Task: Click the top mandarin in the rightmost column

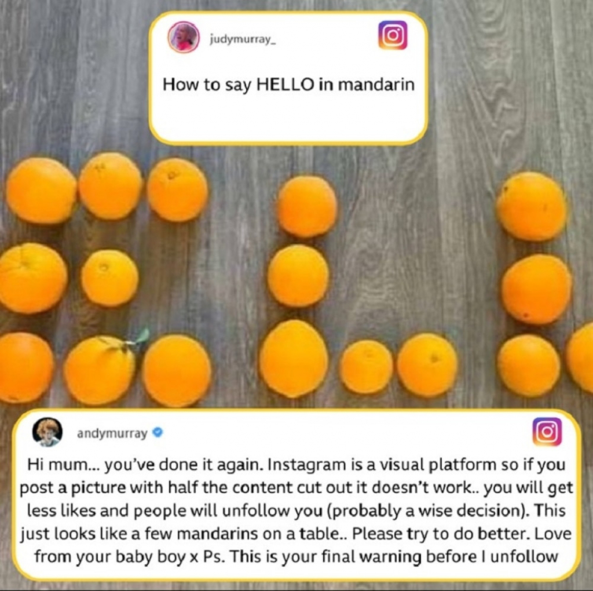Action: [532, 206]
